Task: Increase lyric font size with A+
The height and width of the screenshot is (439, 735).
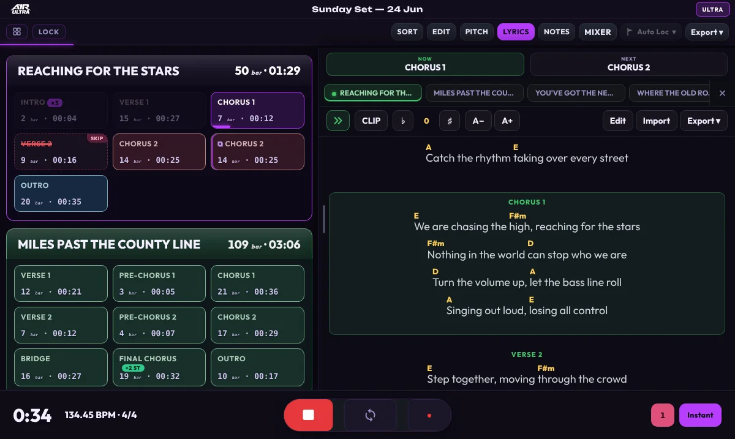Action: [507, 121]
